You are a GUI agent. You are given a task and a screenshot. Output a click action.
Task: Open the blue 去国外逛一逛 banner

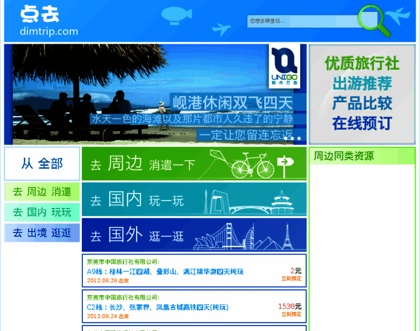pyautogui.click(x=194, y=235)
